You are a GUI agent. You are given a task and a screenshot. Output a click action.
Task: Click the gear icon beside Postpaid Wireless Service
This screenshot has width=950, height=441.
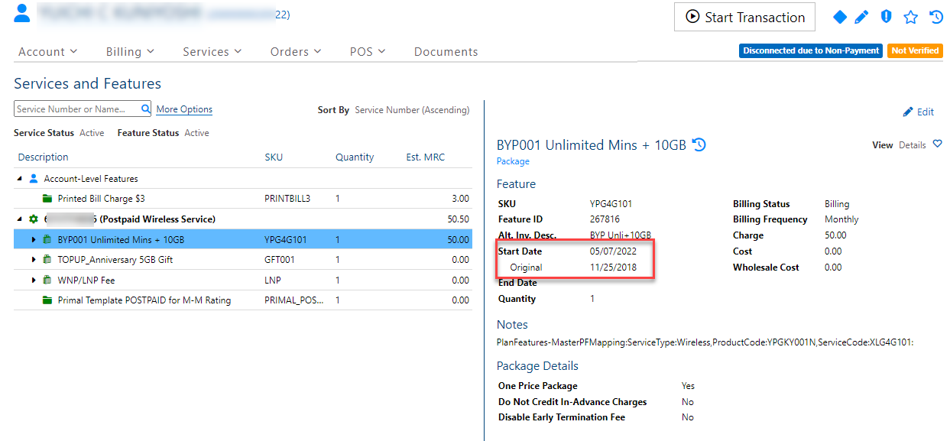(x=31, y=218)
